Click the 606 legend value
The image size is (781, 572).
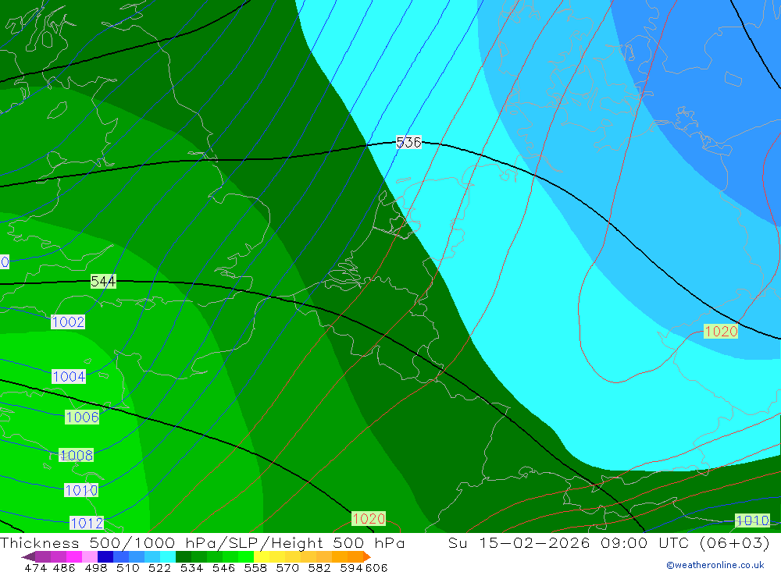pyautogui.click(x=376, y=568)
